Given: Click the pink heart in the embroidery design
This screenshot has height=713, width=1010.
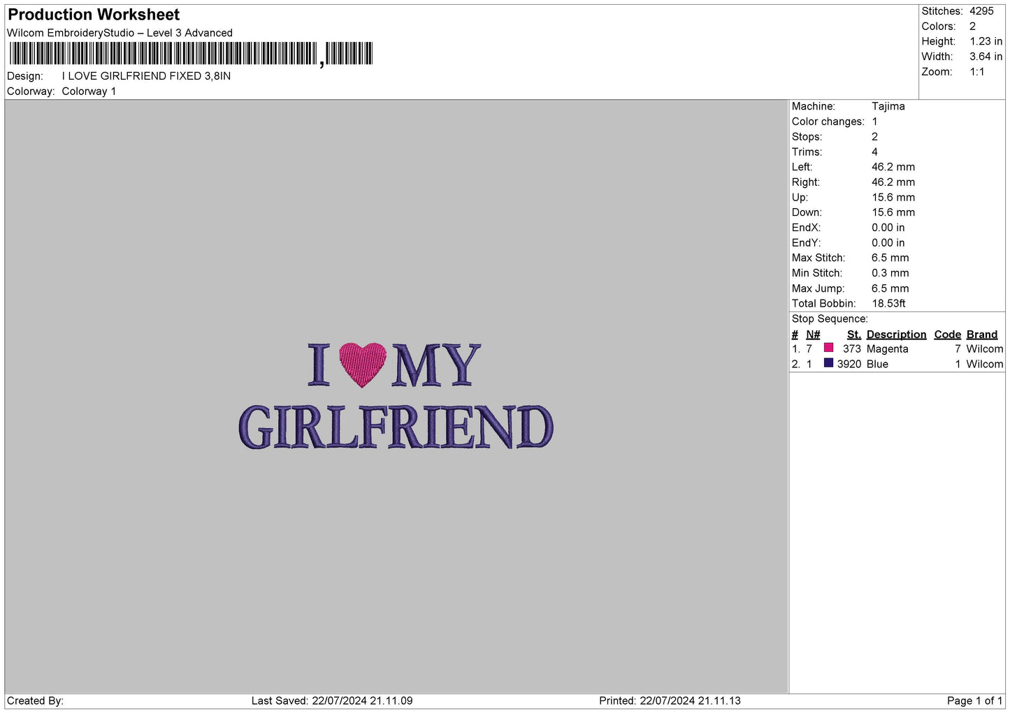Looking at the screenshot, I should click(362, 365).
